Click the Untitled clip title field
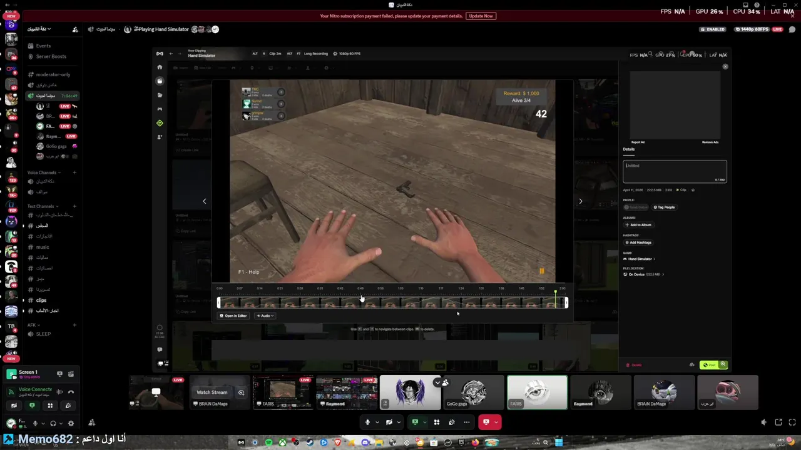 675,171
